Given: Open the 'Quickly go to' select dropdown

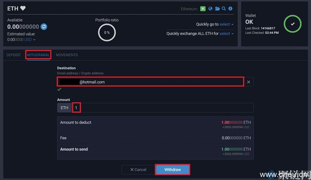Looking at the screenshot, I should pos(226,24).
